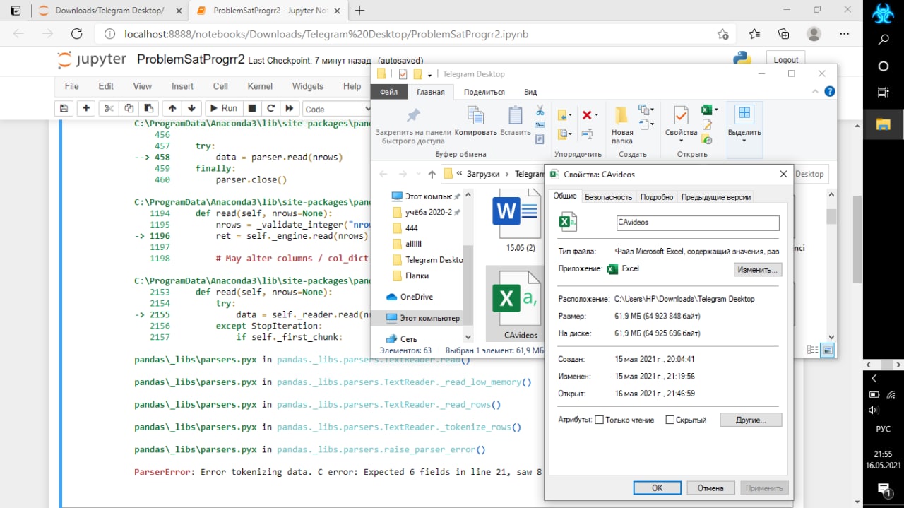The height and width of the screenshot is (508, 904).
Task: Save the notebook with the floppy disk icon
Action: pos(64,108)
